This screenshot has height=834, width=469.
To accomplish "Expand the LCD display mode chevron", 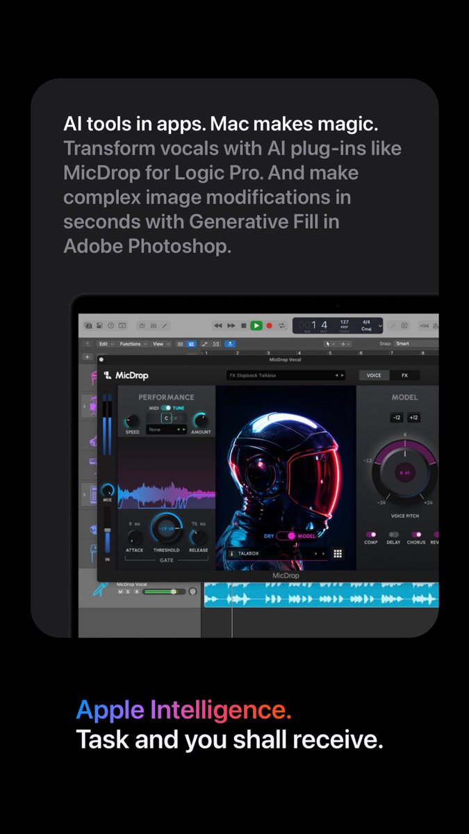I will (381, 325).
